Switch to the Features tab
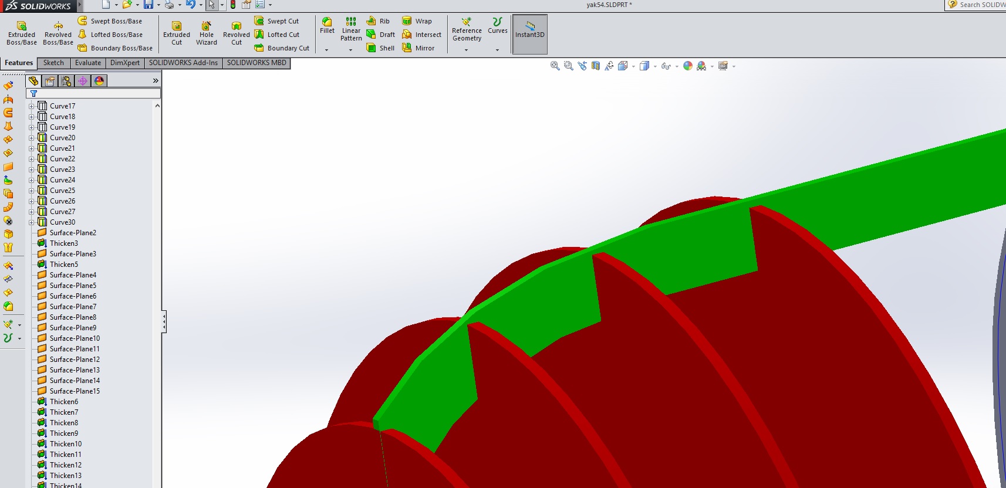 (x=19, y=63)
